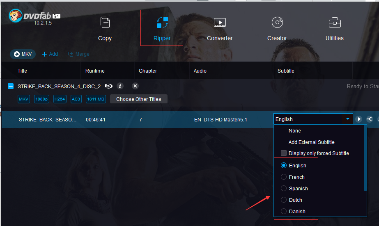Viewport: 379px width, 226px height.
Task: Click the Runtime column header
Action: [x=95, y=71]
